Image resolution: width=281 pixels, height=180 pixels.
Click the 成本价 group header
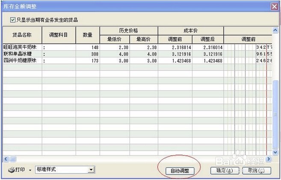click(x=191, y=31)
